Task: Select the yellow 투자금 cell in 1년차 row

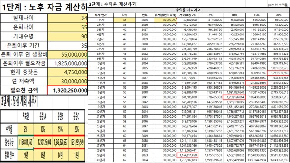Action: point(165,20)
